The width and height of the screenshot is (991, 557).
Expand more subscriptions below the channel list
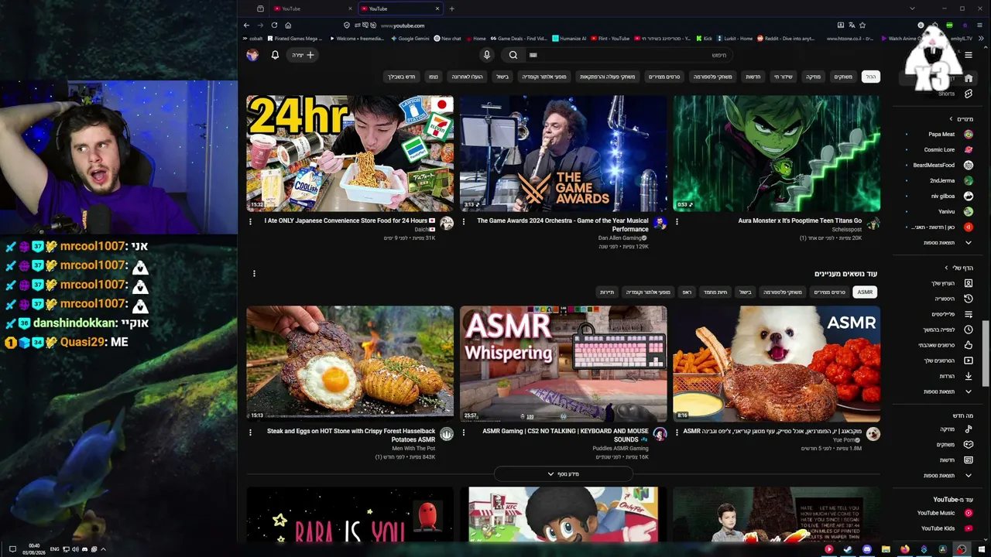coord(948,243)
